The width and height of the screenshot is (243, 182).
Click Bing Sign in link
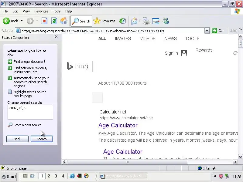pos(171,53)
